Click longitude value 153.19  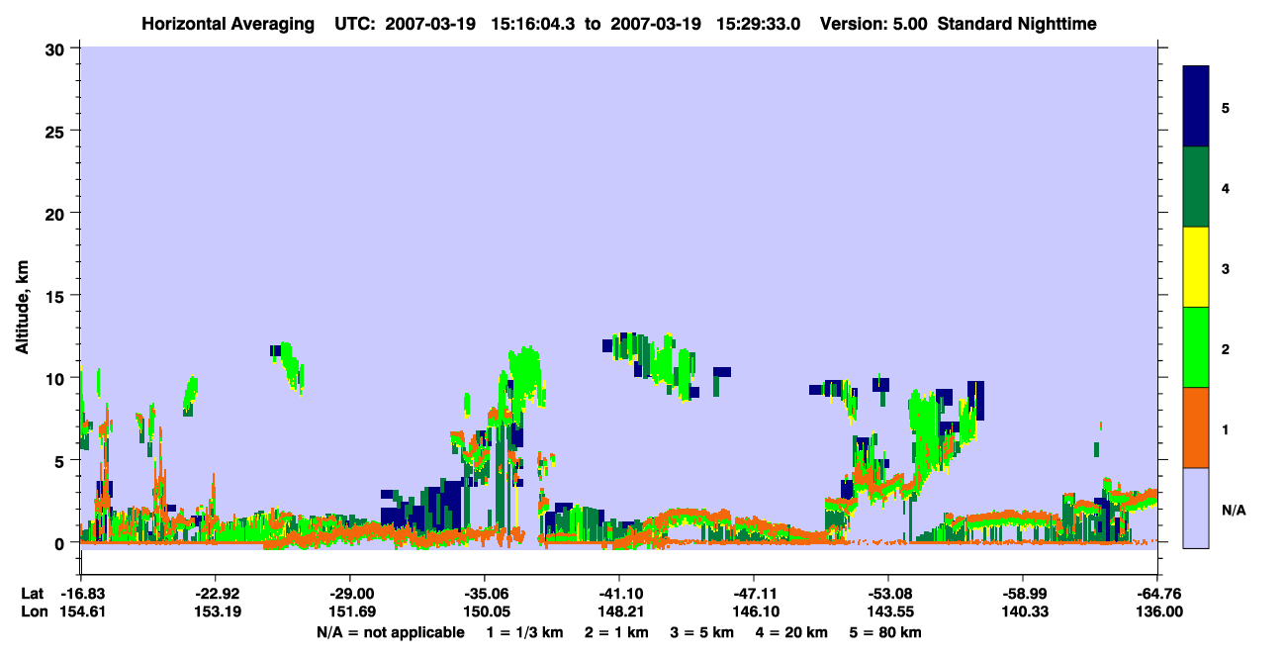coord(216,613)
